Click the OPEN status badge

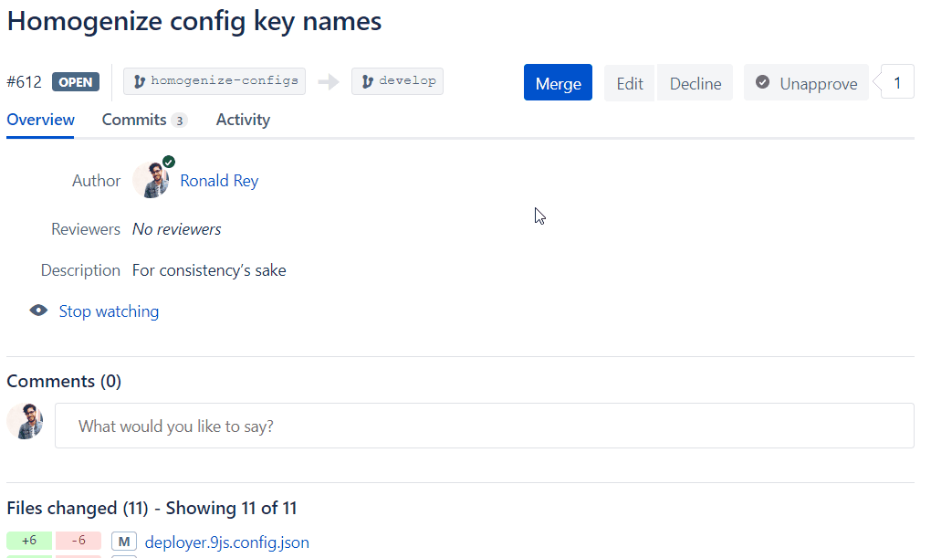[76, 81]
